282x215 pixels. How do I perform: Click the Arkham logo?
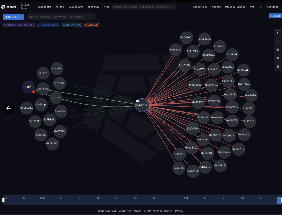(x=9, y=7)
